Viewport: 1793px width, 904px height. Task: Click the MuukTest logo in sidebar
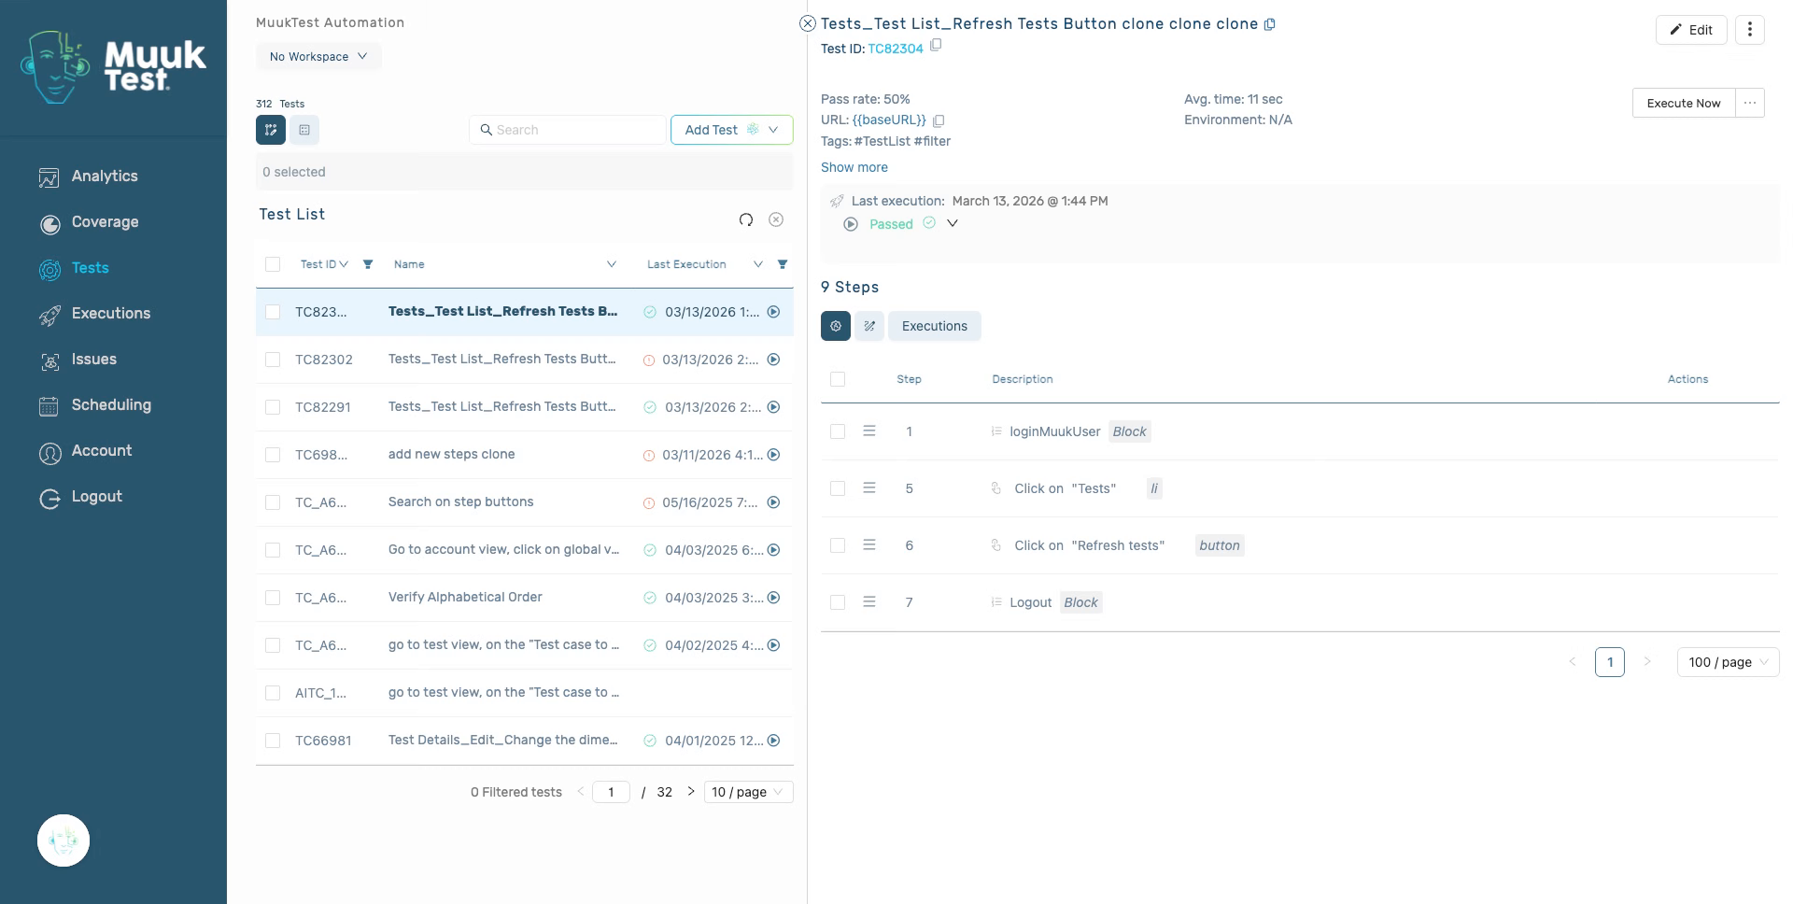pyautogui.click(x=113, y=66)
